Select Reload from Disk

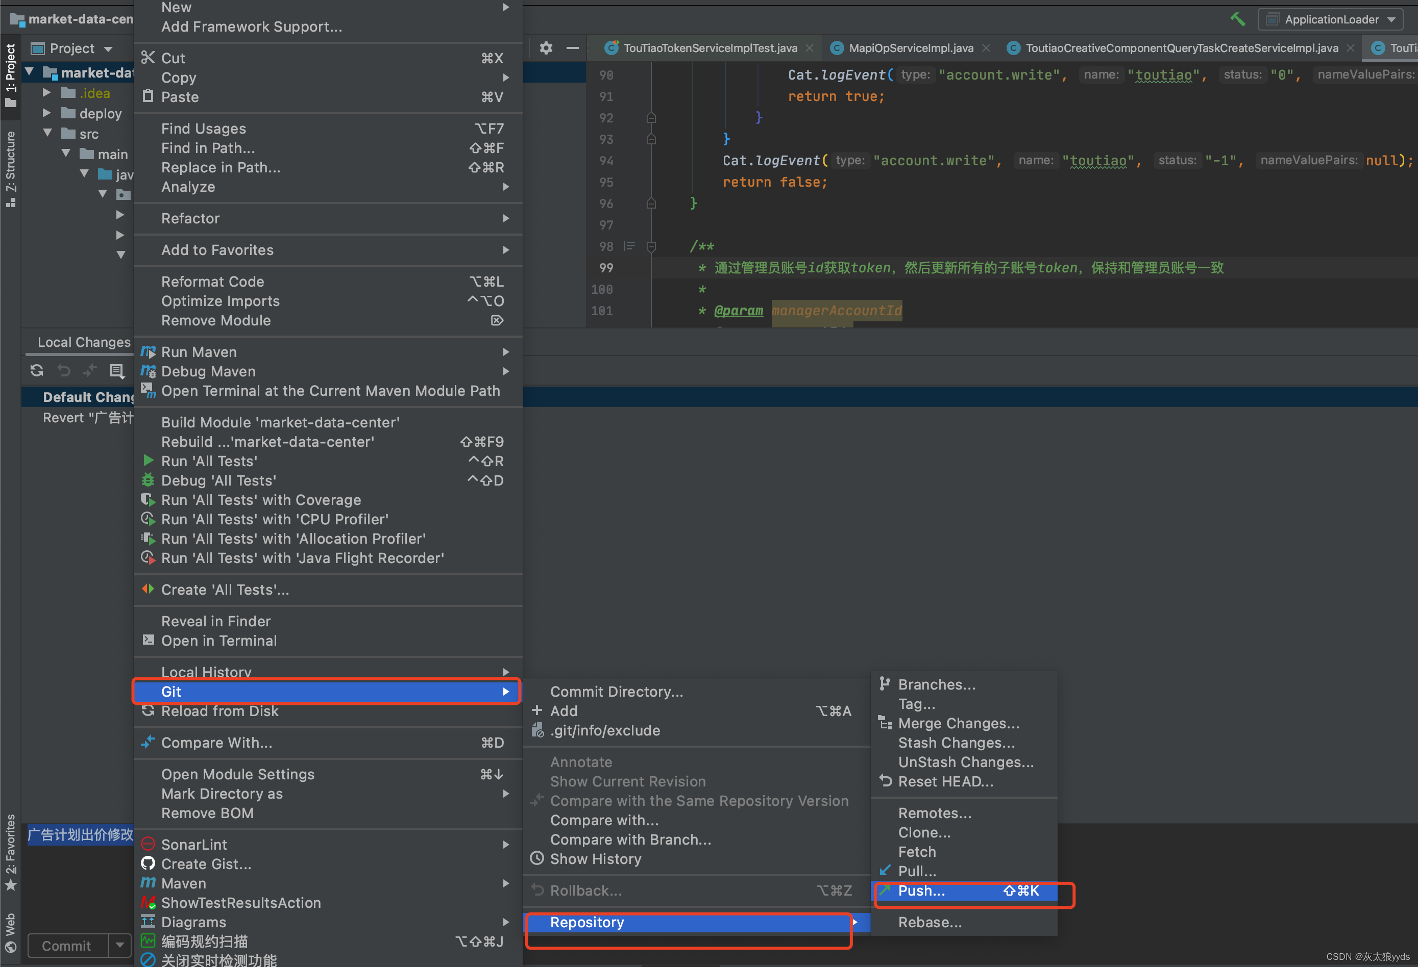tap(328, 711)
